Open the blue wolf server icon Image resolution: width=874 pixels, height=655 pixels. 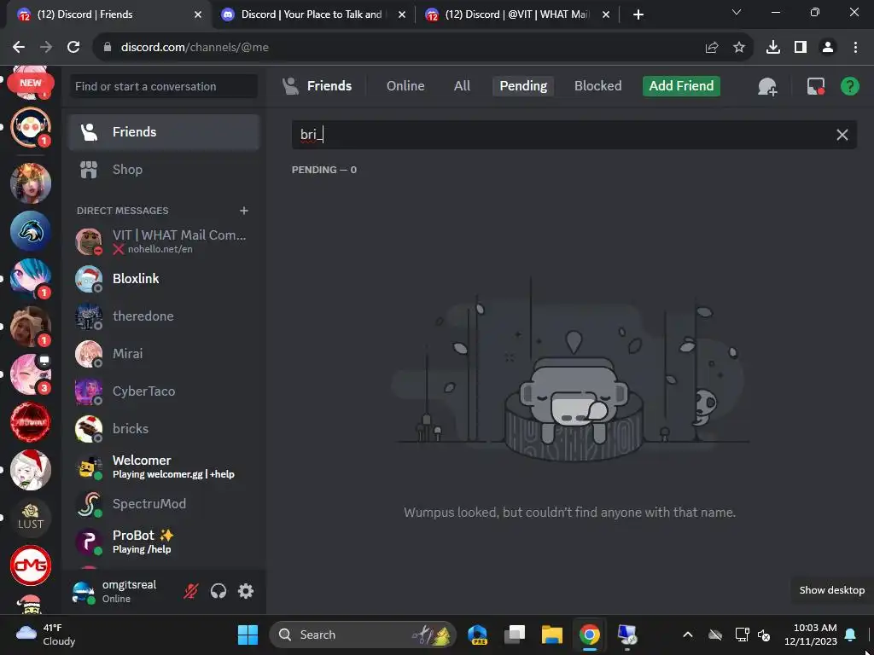click(x=31, y=230)
